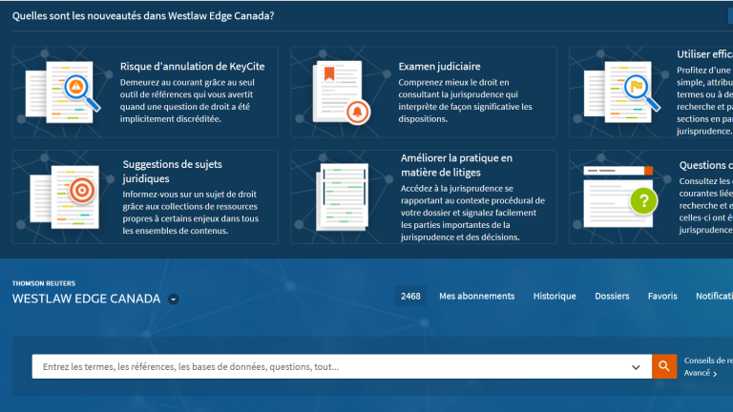The image size is (733, 412).
Task: Open Mes abonnements tab
Action: coord(477,297)
